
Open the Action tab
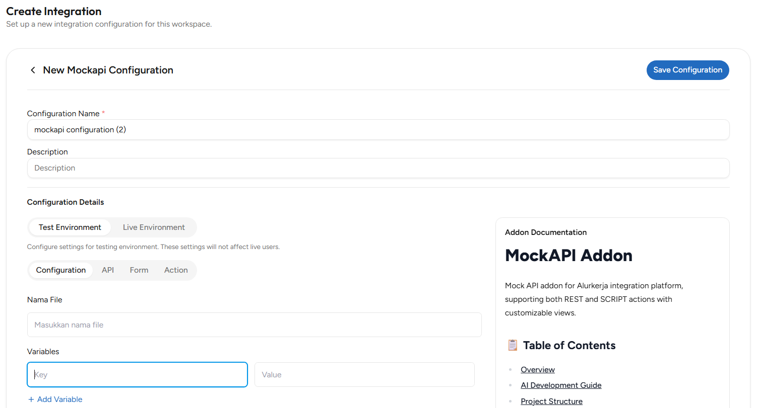point(176,270)
